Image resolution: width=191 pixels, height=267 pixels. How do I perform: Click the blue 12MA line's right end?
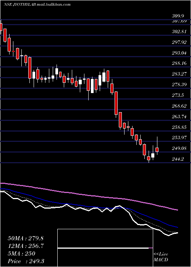click(x=177, y=227)
